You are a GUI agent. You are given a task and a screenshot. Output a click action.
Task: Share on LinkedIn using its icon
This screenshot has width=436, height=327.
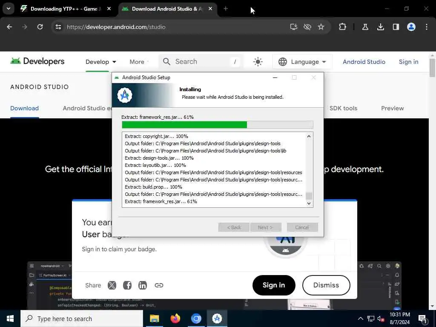(x=142, y=285)
